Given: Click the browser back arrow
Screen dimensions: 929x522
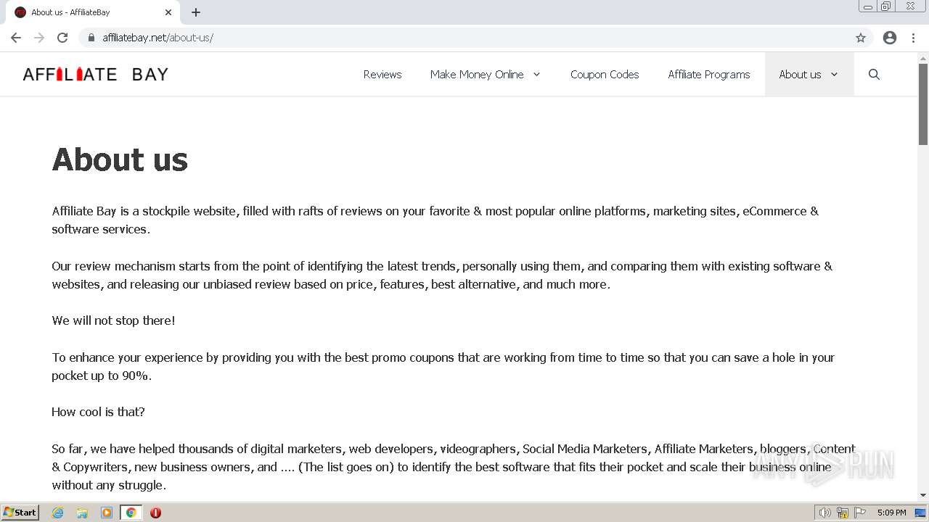Looking at the screenshot, I should (x=16, y=38).
